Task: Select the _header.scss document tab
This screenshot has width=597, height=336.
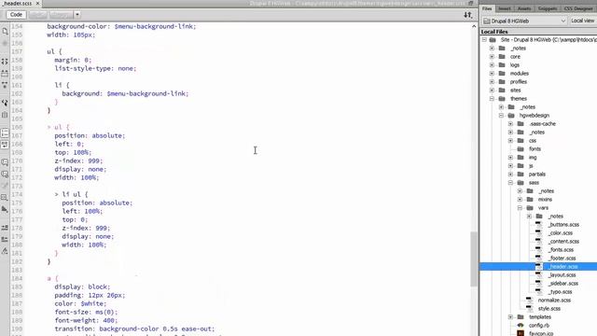Action: [18, 4]
